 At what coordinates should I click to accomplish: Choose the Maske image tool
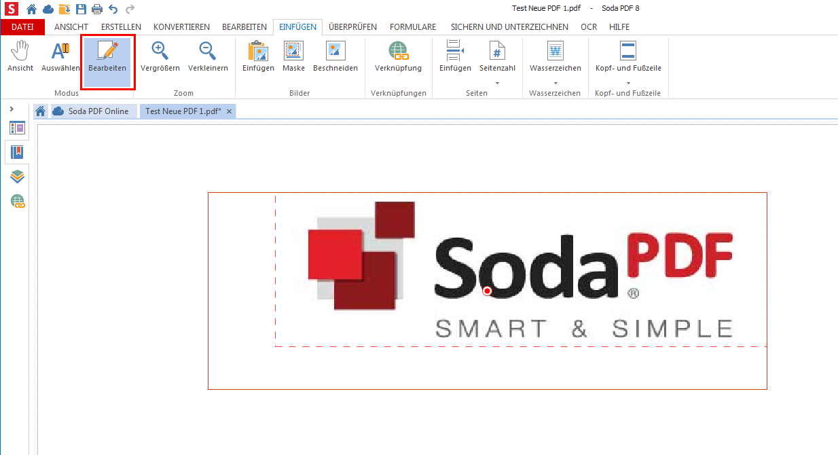coord(293,57)
